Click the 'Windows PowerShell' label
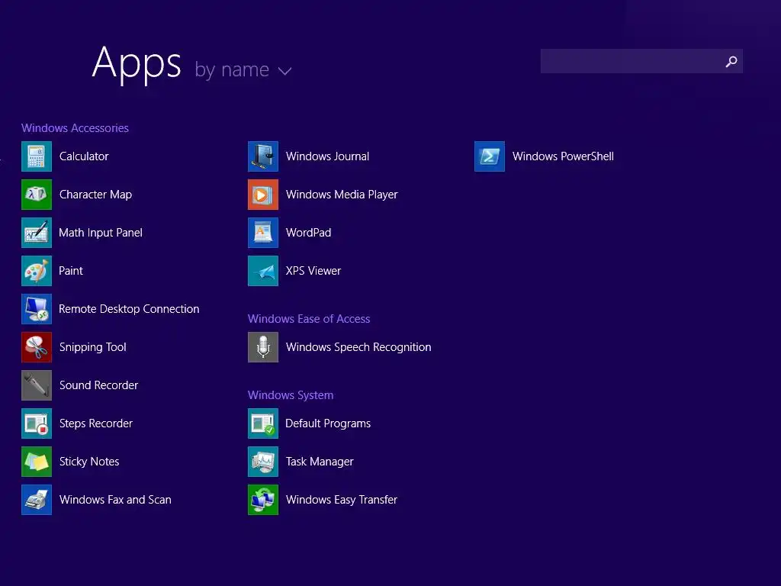781x586 pixels. coord(563,156)
